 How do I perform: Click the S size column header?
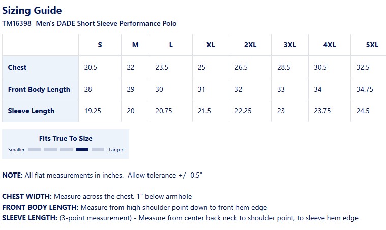point(100,45)
